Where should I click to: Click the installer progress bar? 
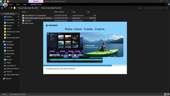pos(85,65)
